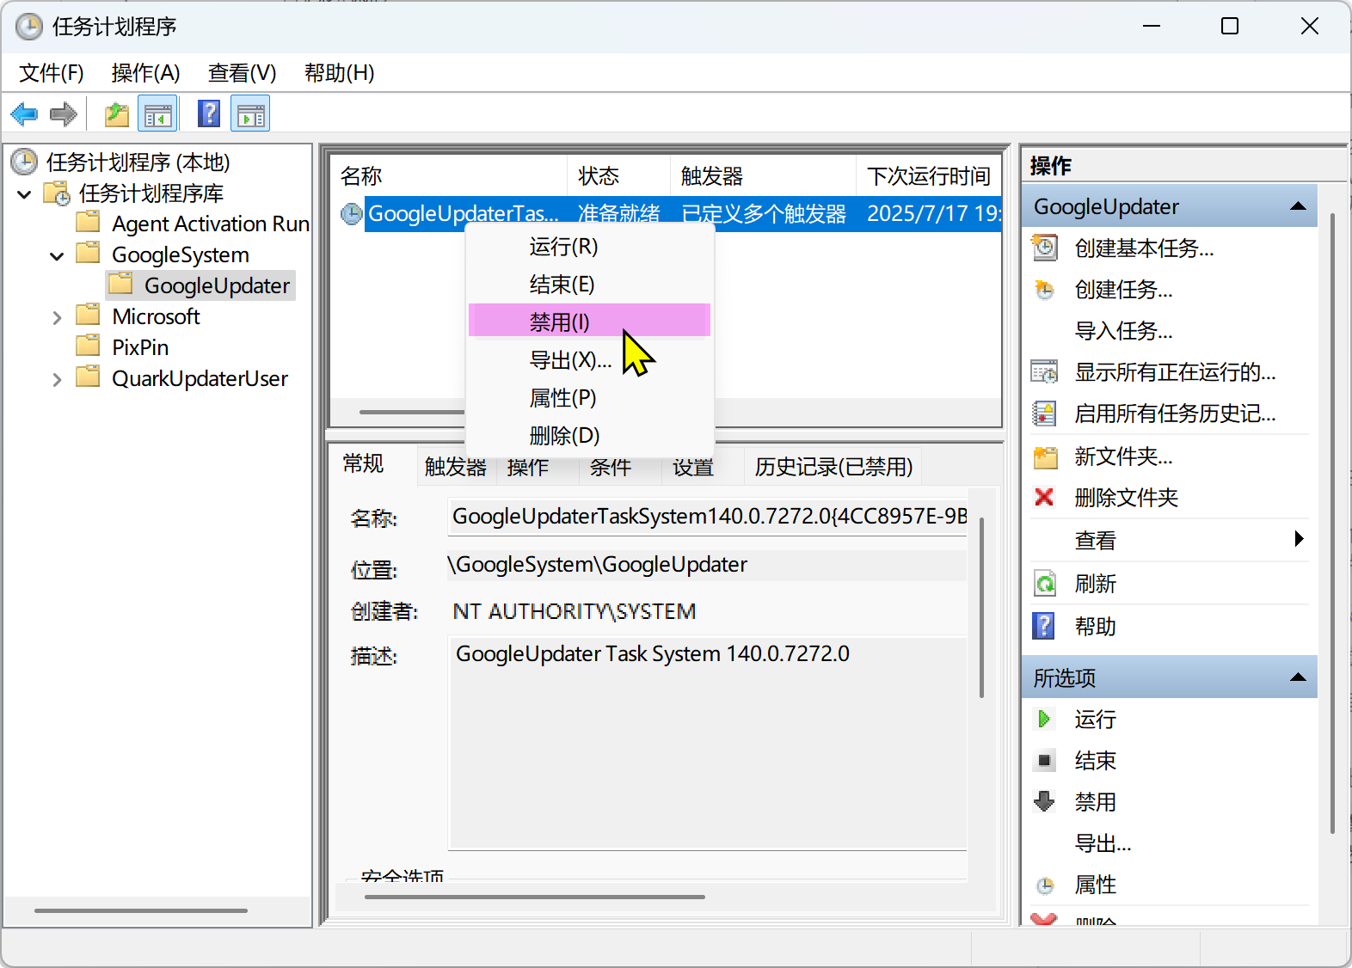Screen dimensions: 1352x968
Task: Expand the Microsoft folder node
Action: click(x=57, y=317)
